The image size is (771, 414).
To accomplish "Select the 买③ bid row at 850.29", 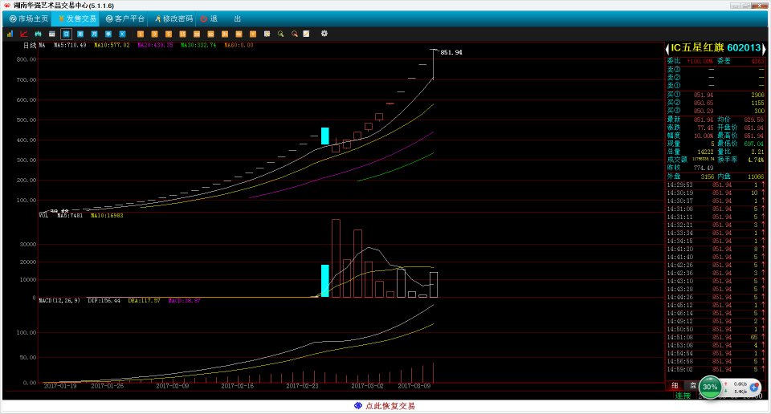I will point(716,111).
